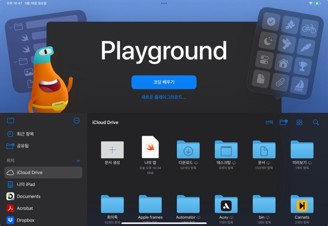Open the 회의록 folder
Image resolution: width=328 pixels, height=226 pixels.
(112, 204)
